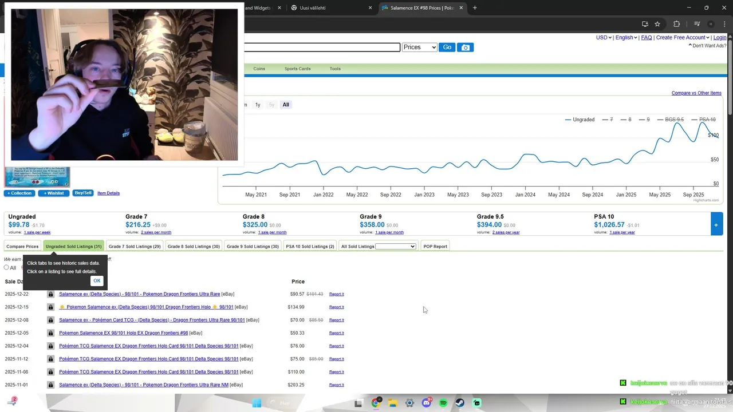Open the USD currency dropdown
This screenshot has height=412, width=733.
[604, 37]
